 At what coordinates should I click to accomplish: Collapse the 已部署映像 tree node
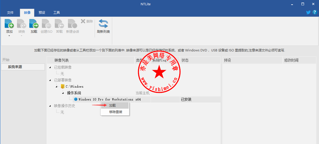tap(50, 80)
